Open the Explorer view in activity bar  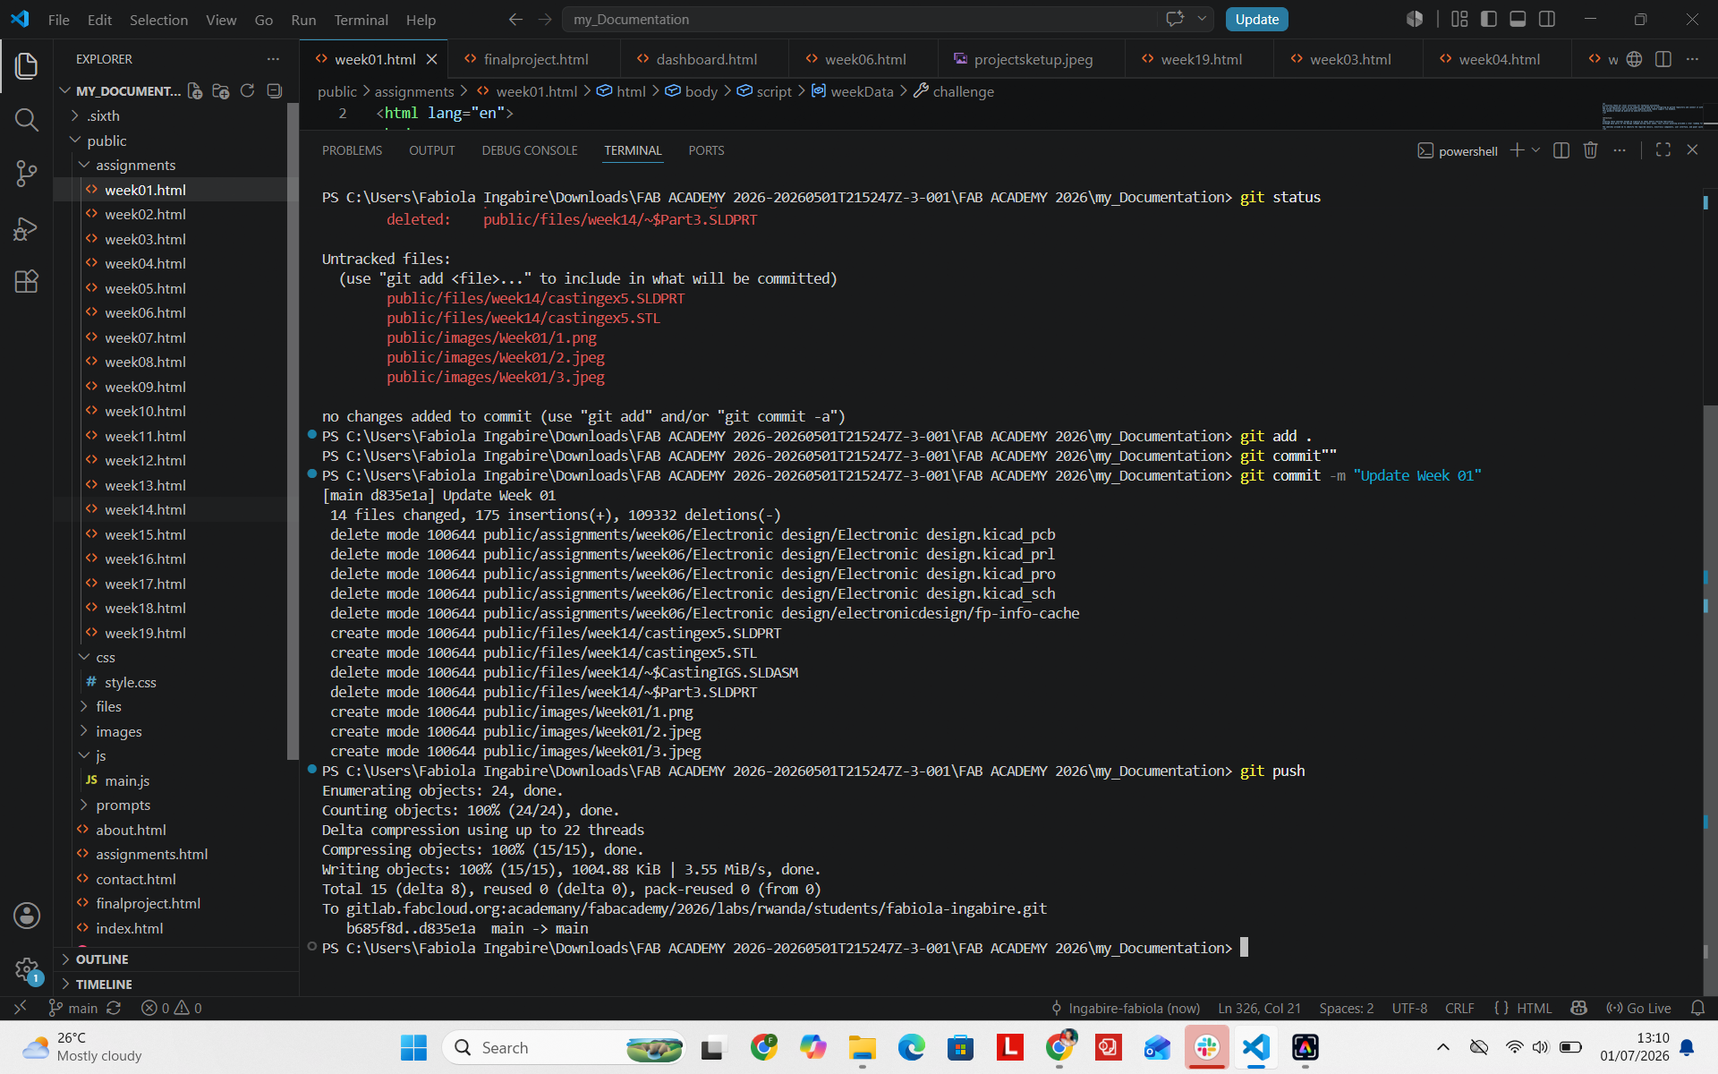pos(26,65)
